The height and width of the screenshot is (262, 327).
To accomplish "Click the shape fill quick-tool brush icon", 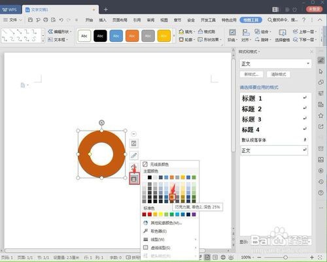I will point(134,156).
